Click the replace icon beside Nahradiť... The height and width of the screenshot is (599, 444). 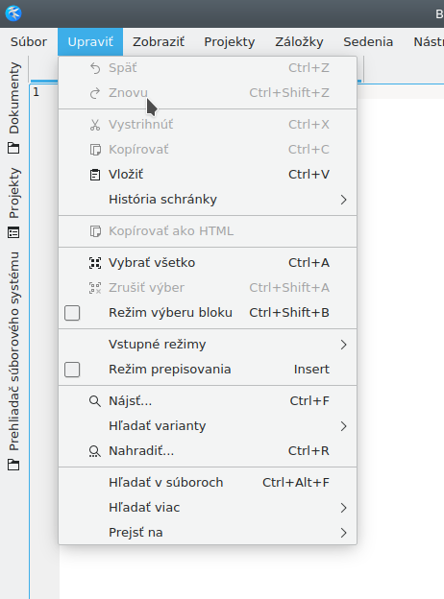[95, 451]
